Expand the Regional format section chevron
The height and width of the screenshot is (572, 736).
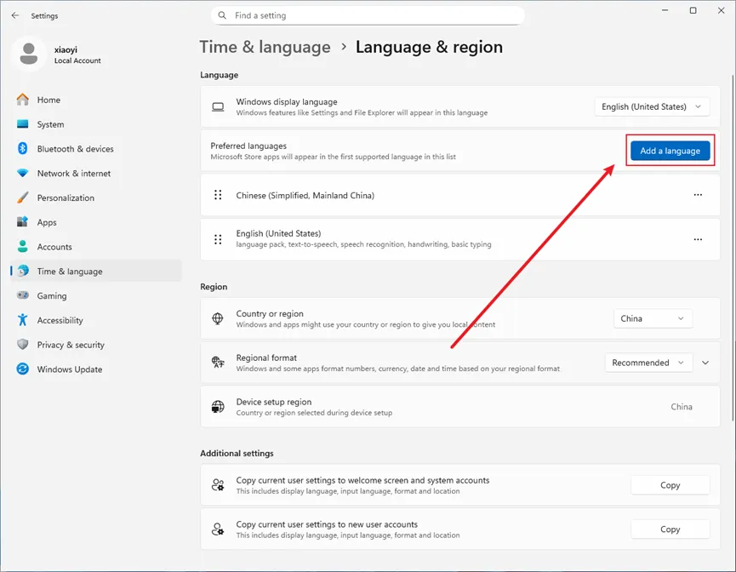[x=705, y=363]
